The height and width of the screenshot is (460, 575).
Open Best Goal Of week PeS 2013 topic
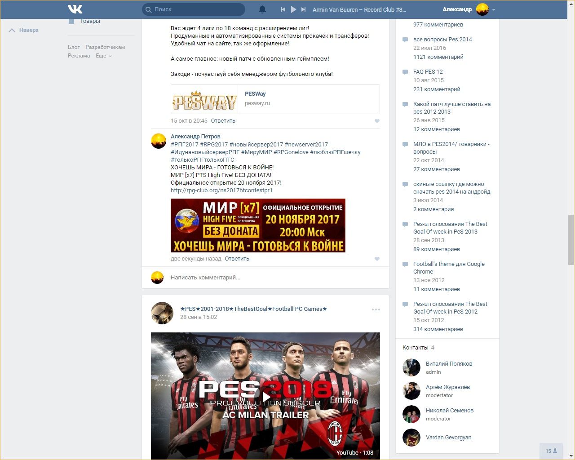pyautogui.click(x=450, y=228)
